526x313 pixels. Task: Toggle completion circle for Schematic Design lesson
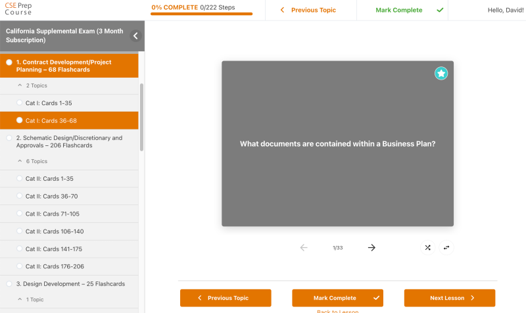9,138
